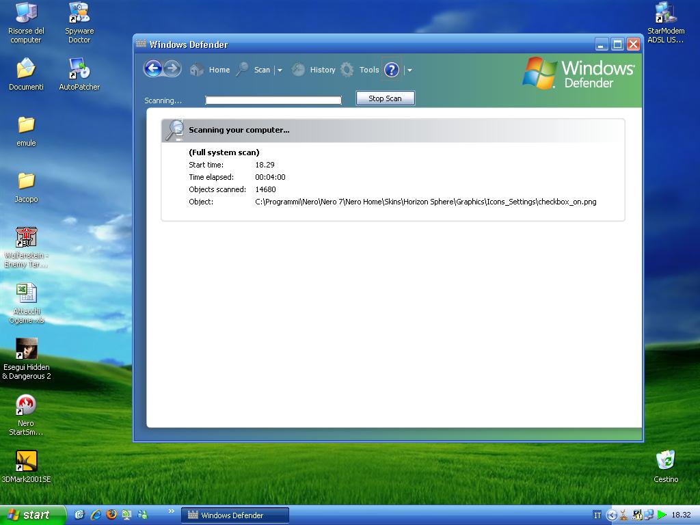700x525 pixels.
Task: Maximize the Windows Defender window
Action: coord(617,44)
